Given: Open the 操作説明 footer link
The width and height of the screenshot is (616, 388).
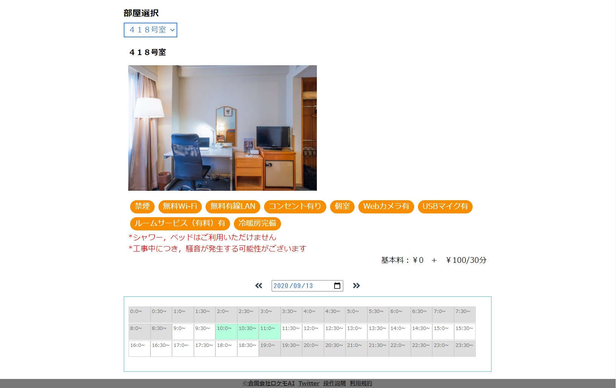Looking at the screenshot, I should tap(334, 383).
